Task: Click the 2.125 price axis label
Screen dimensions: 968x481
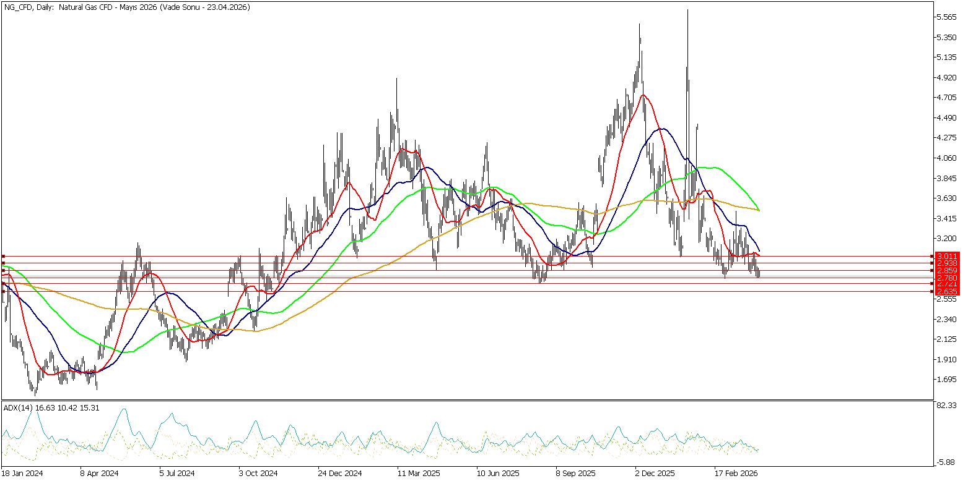Action: [x=948, y=339]
